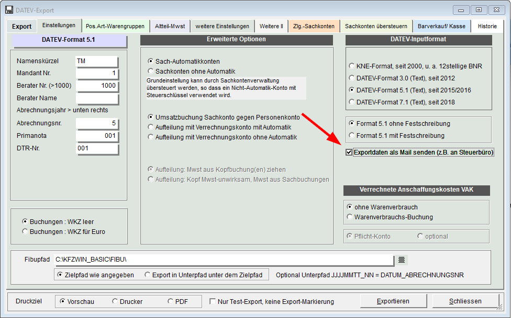Select DATEV-Format 7.1 (Text) option
511x318 pixels.
(402, 102)
